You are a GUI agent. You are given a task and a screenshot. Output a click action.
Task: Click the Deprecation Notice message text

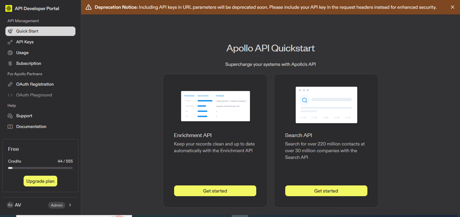tap(266, 7)
